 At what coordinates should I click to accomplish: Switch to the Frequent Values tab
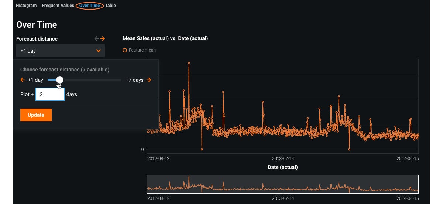point(58,6)
